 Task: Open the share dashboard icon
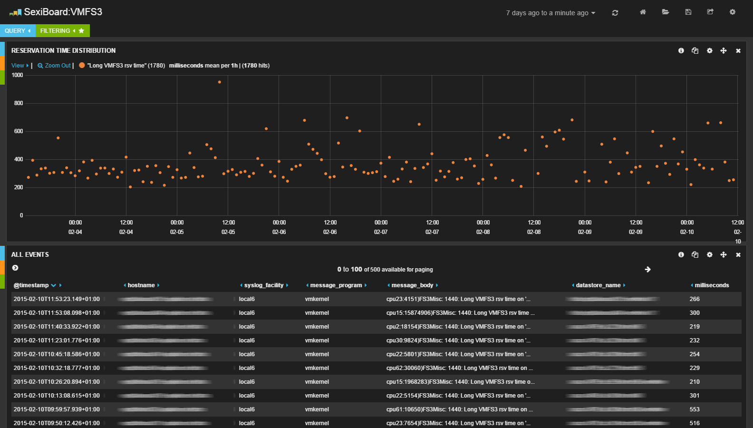(710, 12)
